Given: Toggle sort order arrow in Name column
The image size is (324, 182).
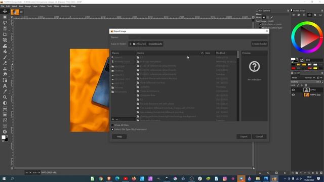Looking at the screenshot, I should pyautogui.click(x=202, y=53).
